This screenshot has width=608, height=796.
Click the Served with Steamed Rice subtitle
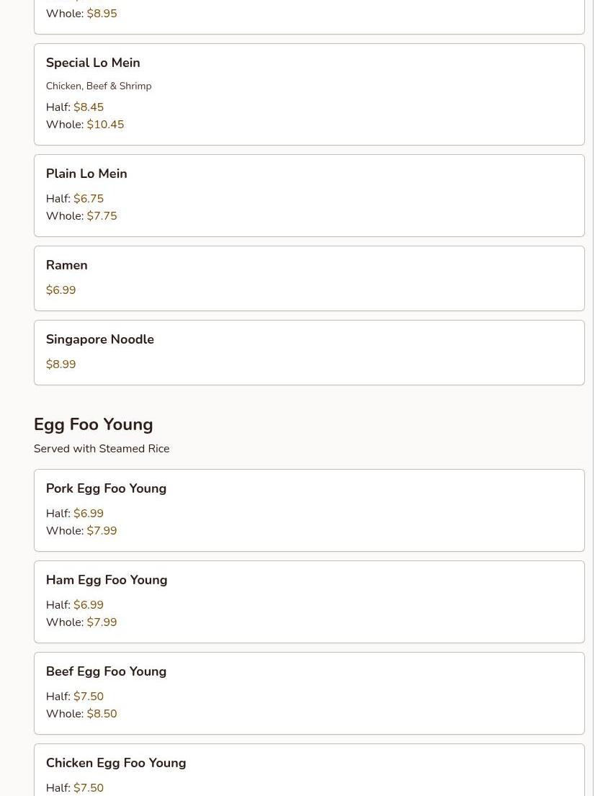[102, 449]
